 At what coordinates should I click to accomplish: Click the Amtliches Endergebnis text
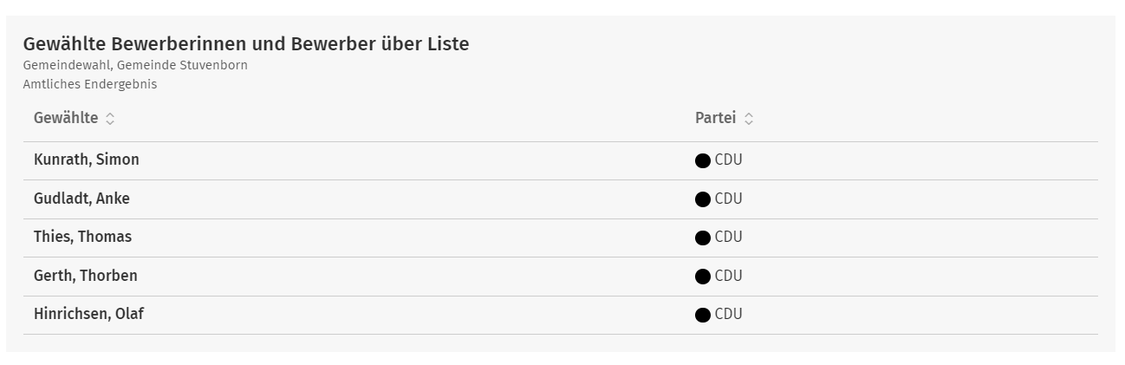click(x=90, y=84)
